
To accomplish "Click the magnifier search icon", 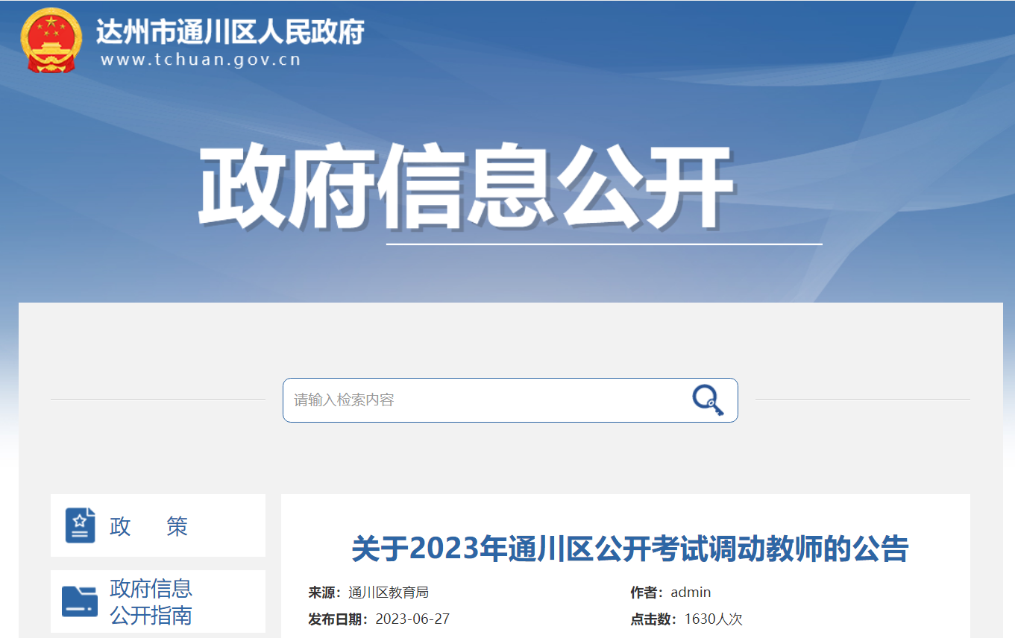I will pyautogui.click(x=708, y=400).
